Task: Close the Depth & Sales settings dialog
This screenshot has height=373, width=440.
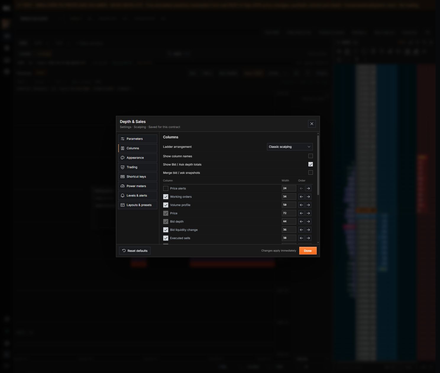Action: coord(312,124)
